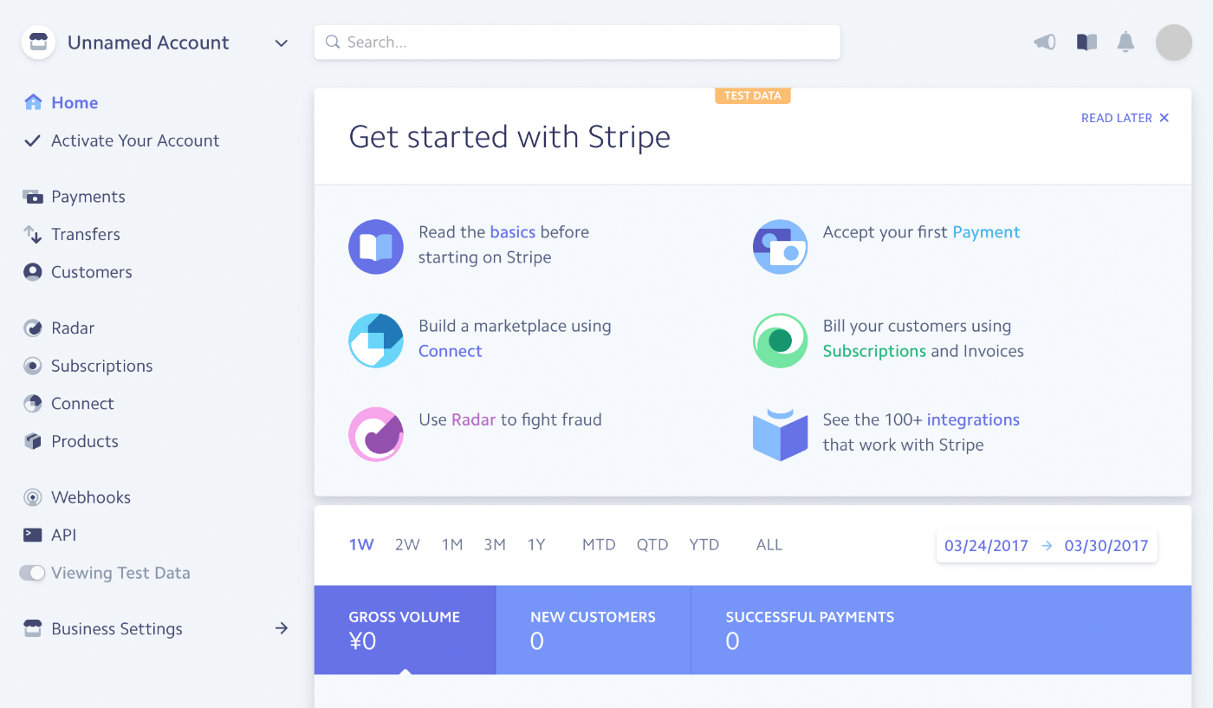1213x708 pixels.
Task: Follow the 'Payment' link
Action: pos(986,232)
